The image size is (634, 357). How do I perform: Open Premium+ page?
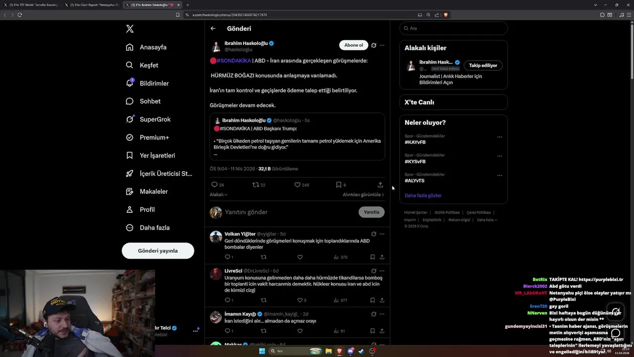click(148, 137)
